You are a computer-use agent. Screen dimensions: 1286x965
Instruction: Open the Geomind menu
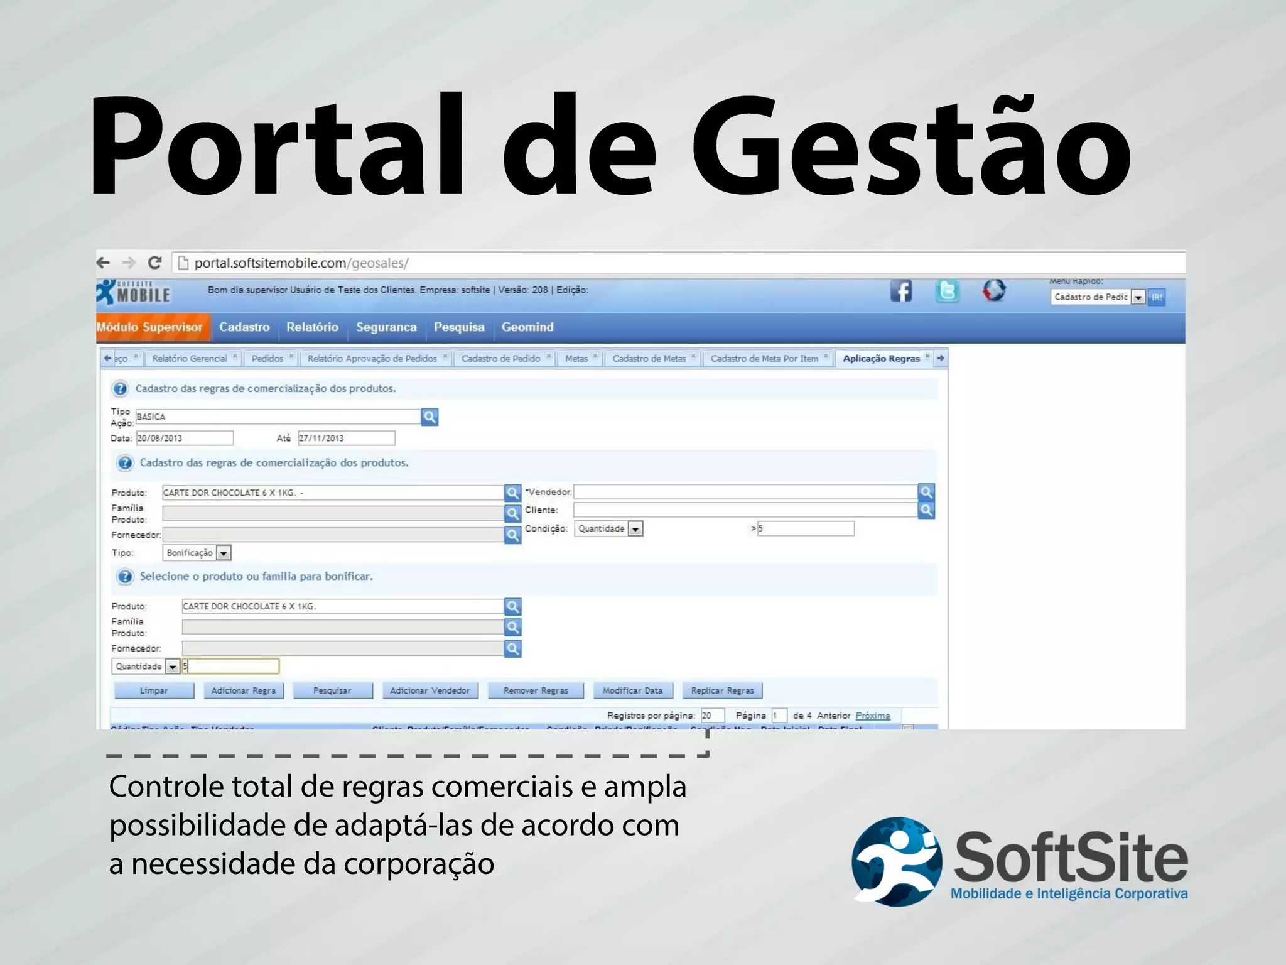pyautogui.click(x=527, y=327)
